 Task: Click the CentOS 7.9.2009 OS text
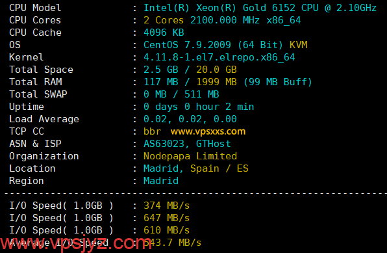click(187, 45)
